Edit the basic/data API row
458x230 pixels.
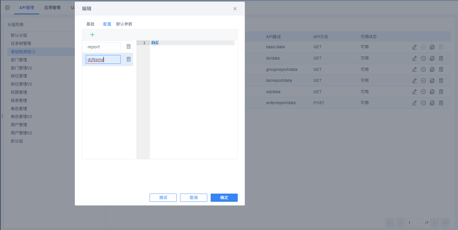[x=415, y=47]
